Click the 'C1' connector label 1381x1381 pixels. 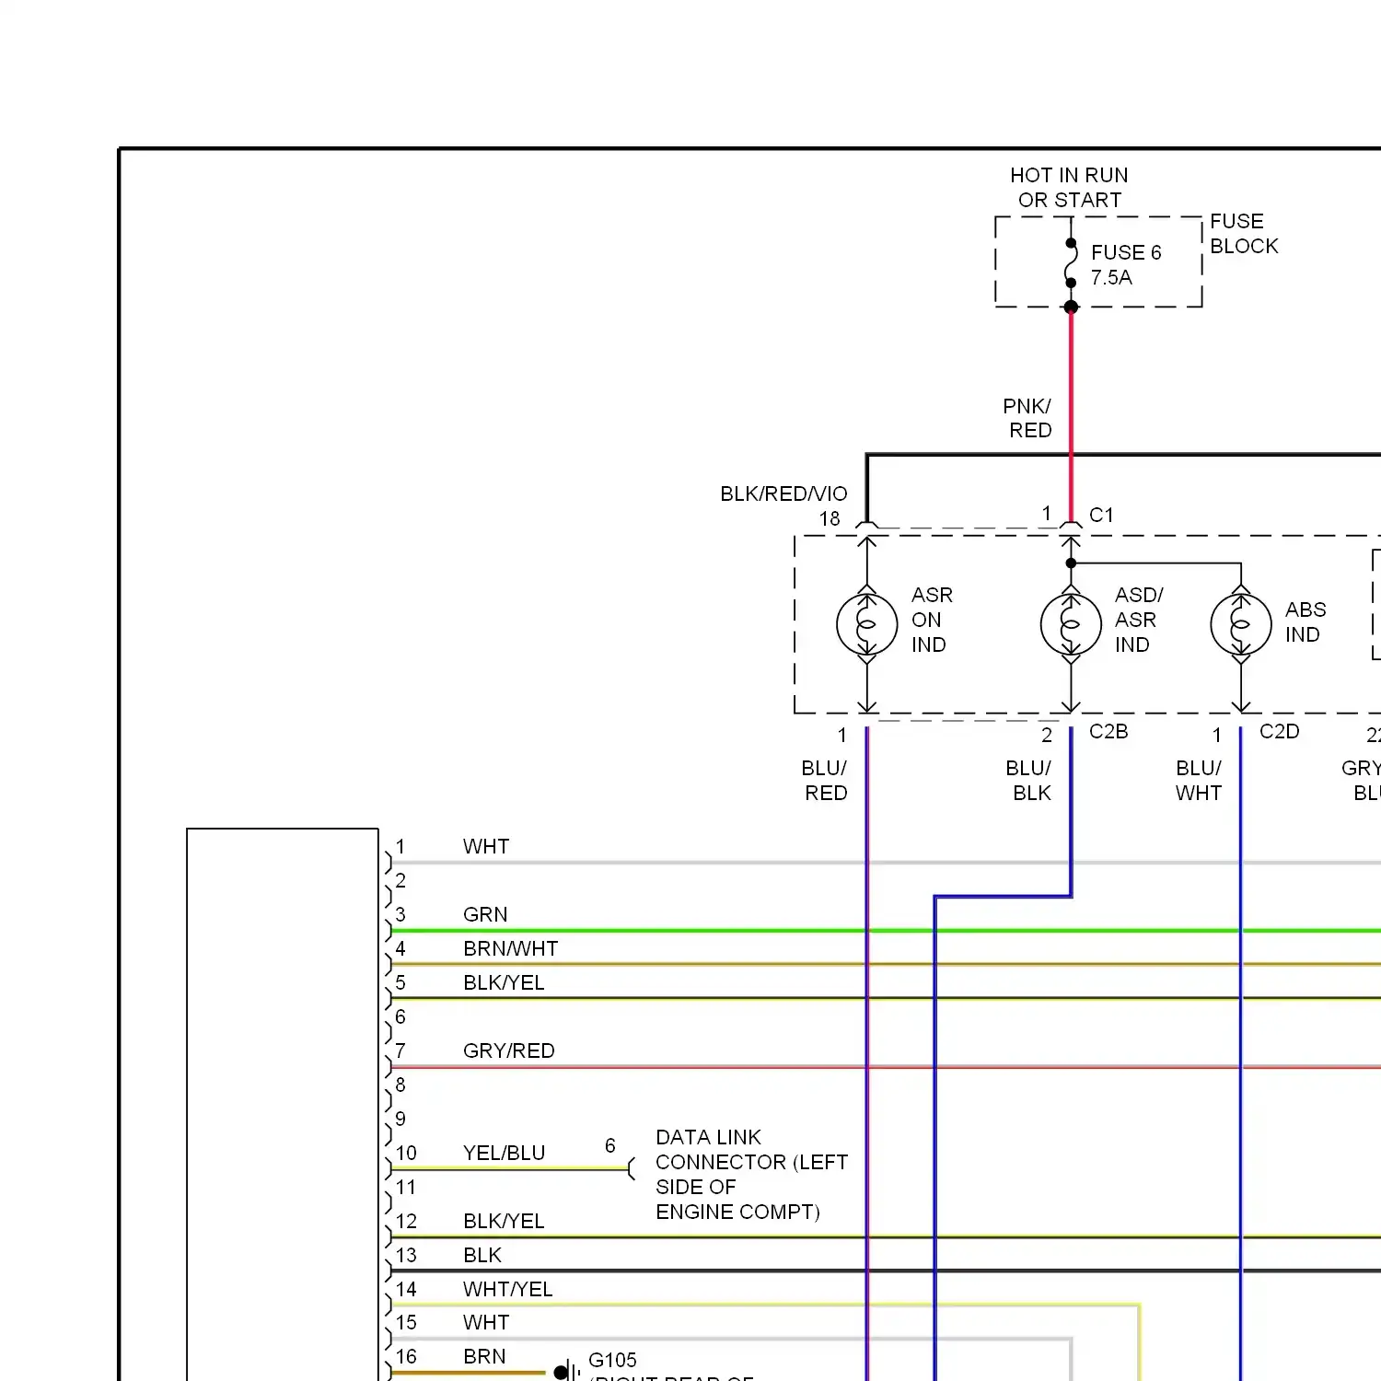[x=1101, y=516]
